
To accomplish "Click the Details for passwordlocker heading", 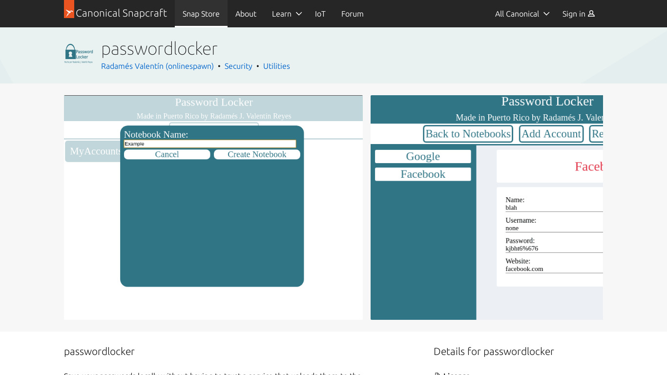I will [494, 352].
